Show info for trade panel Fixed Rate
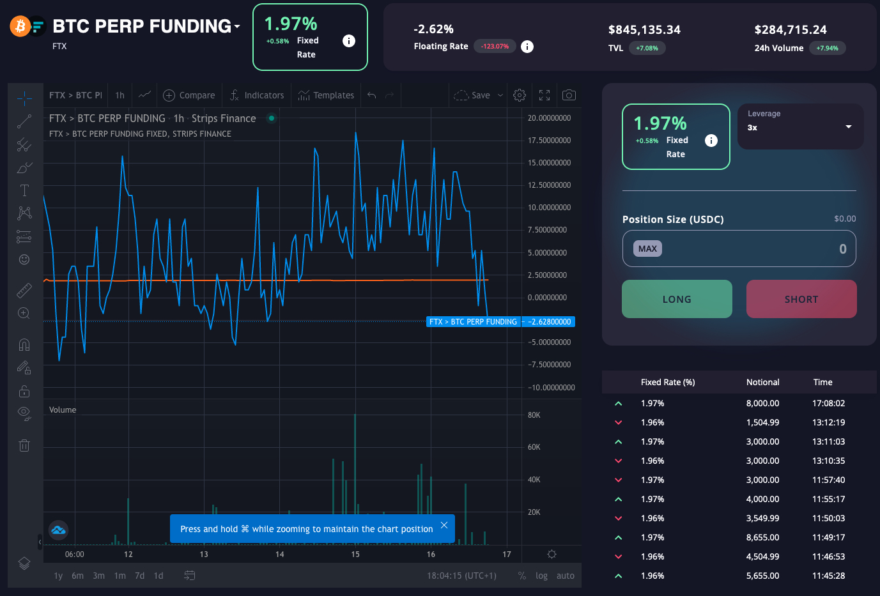This screenshot has width=880, height=596. point(711,141)
